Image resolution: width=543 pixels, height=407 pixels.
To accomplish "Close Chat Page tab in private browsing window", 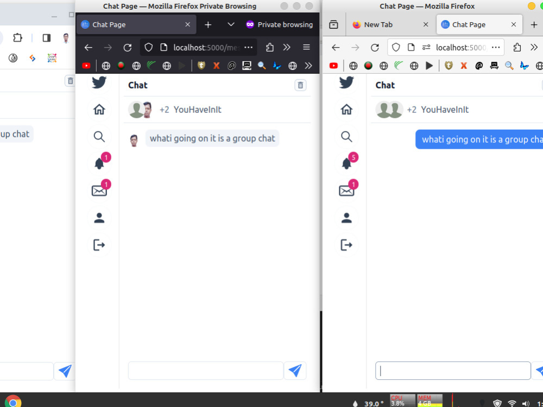I will (x=188, y=24).
